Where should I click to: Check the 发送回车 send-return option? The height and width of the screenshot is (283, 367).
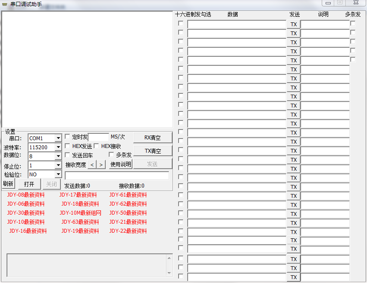pos(67,155)
